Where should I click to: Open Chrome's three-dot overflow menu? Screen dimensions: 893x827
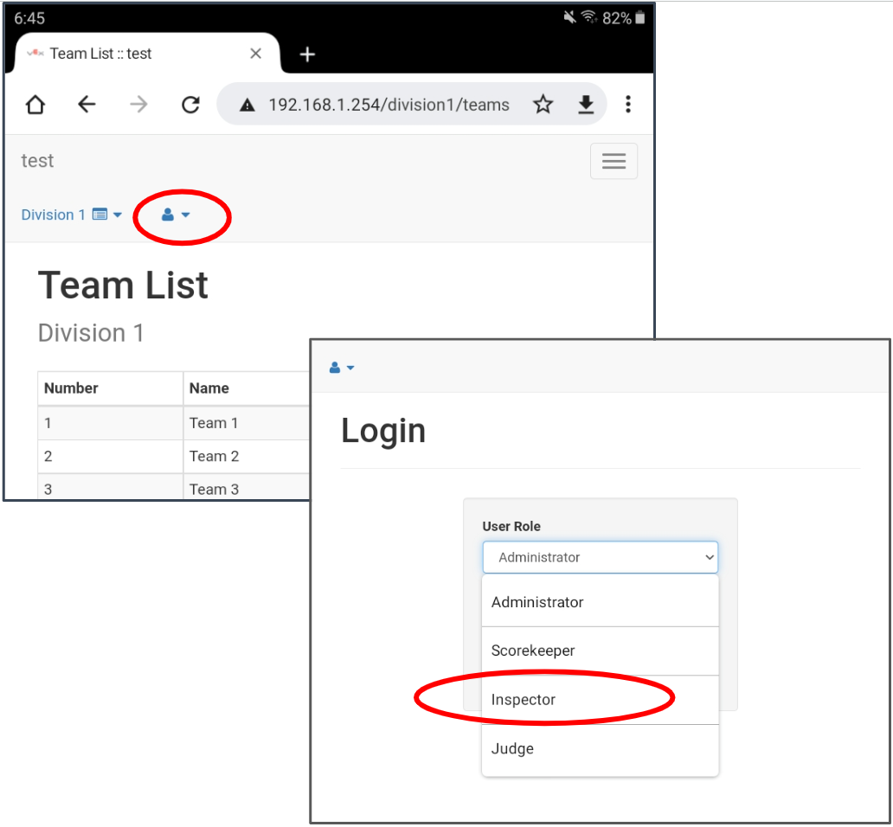click(628, 104)
